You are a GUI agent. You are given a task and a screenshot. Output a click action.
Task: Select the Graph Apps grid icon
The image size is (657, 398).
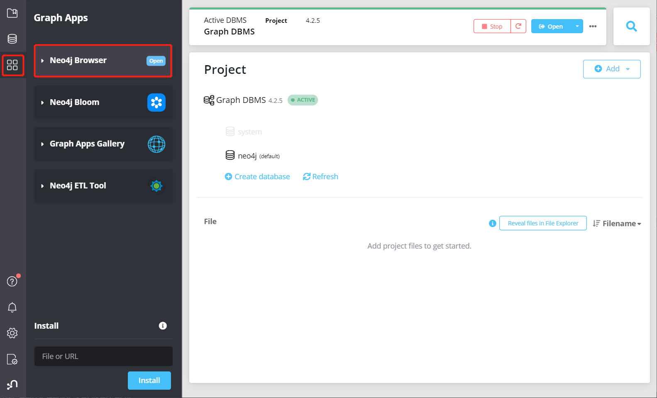click(12, 65)
